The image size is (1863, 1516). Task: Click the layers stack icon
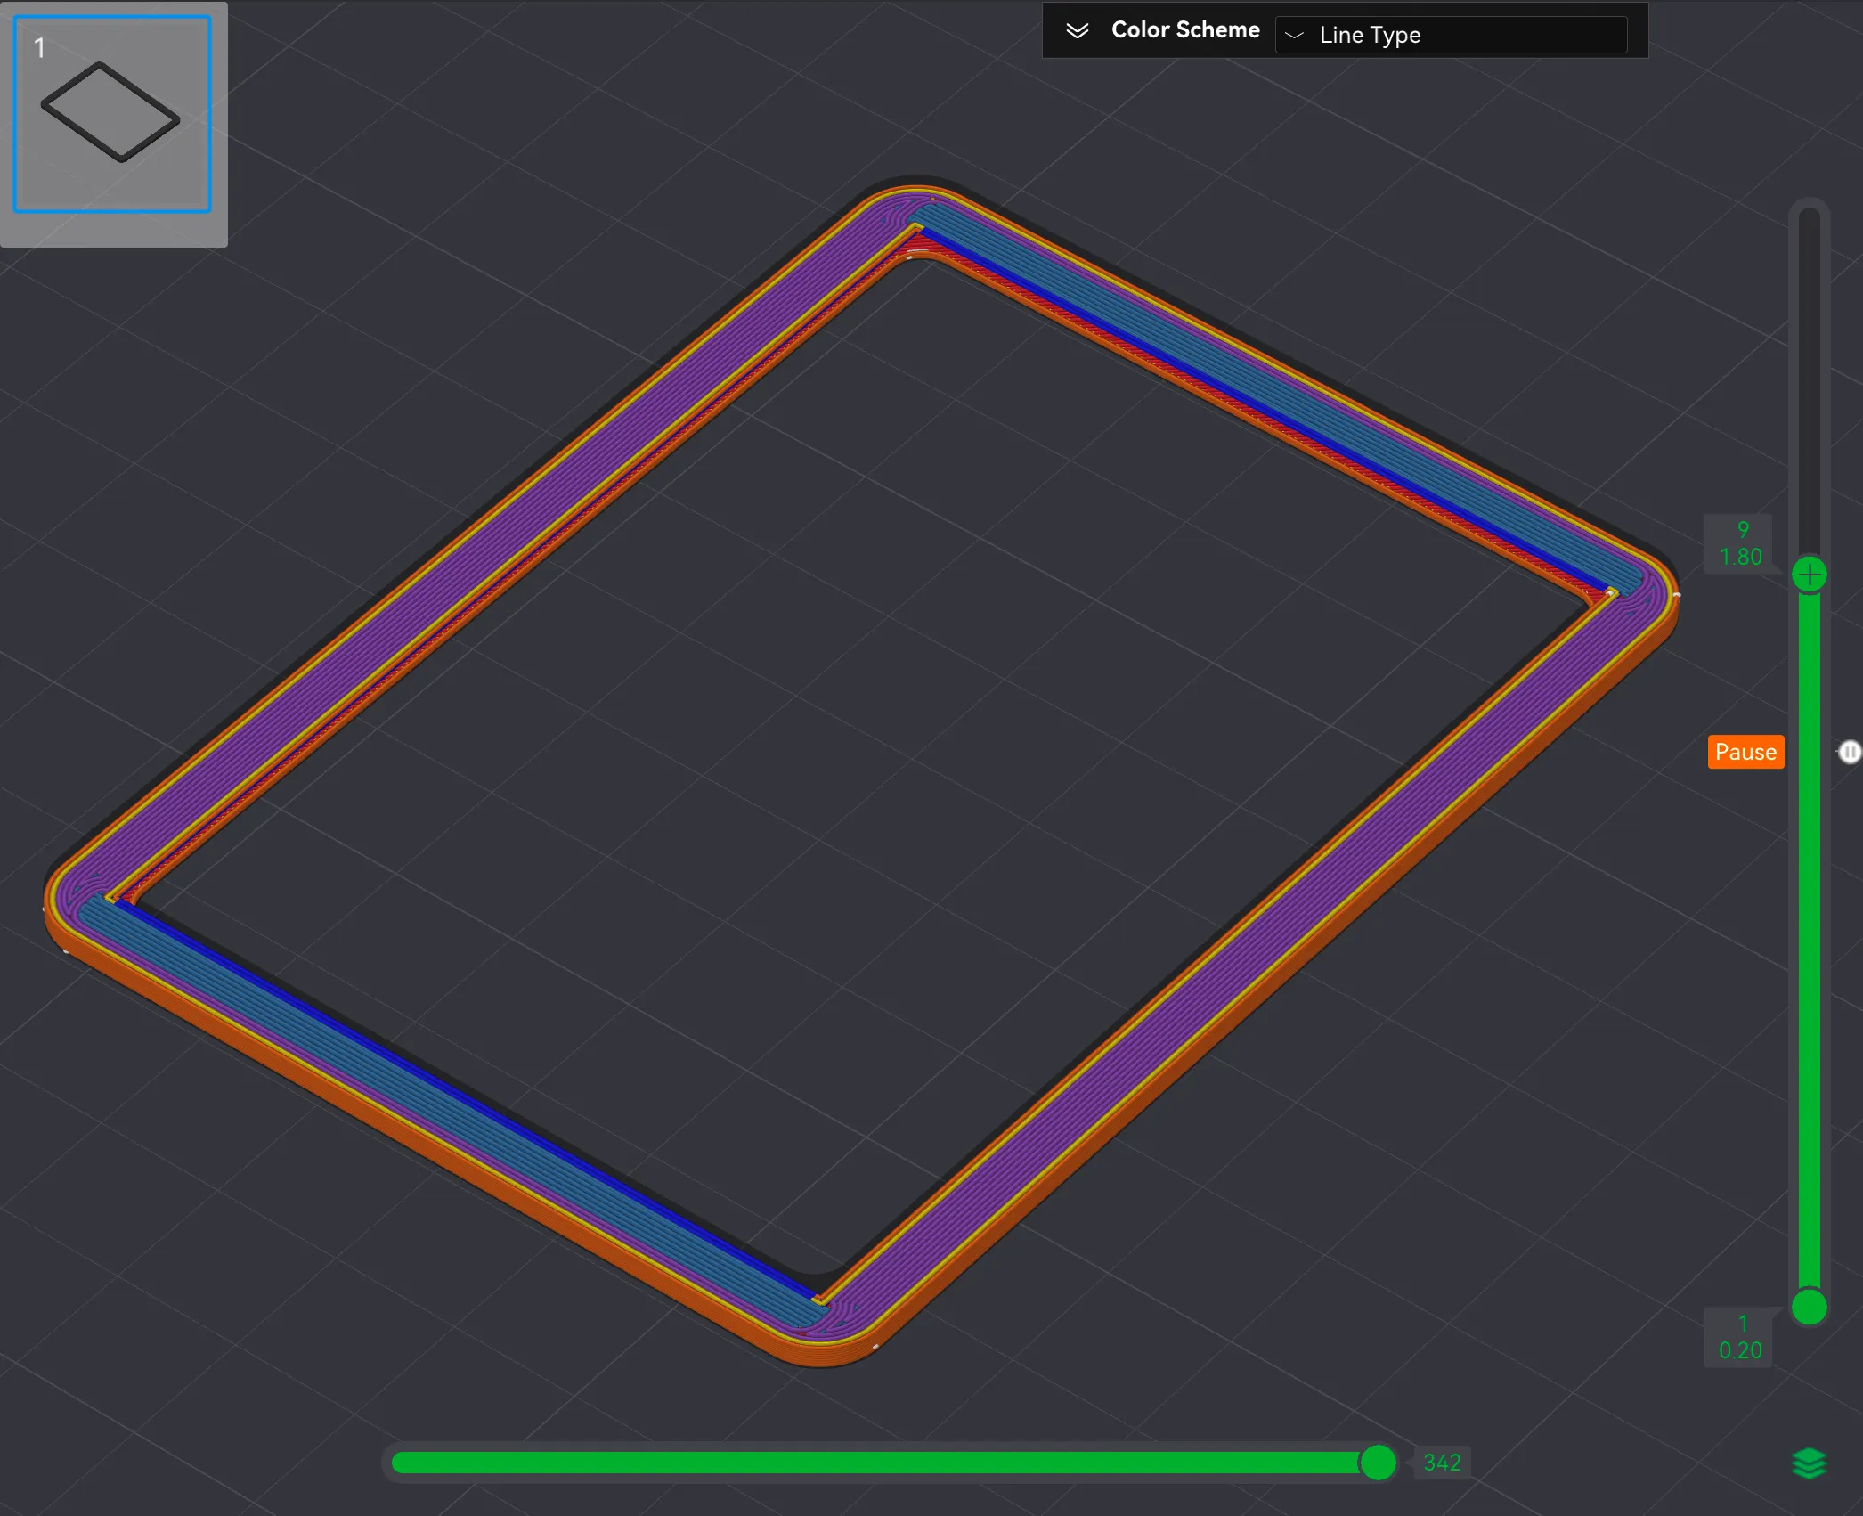point(1809,1463)
